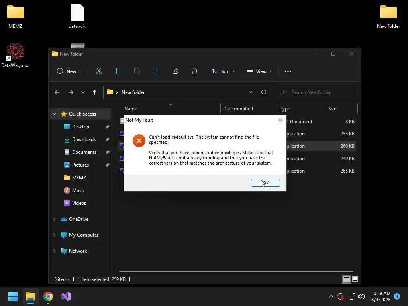This screenshot has width=408, height=306.
Task: Open the Sort dropdown menu
Action: [223, 71]
